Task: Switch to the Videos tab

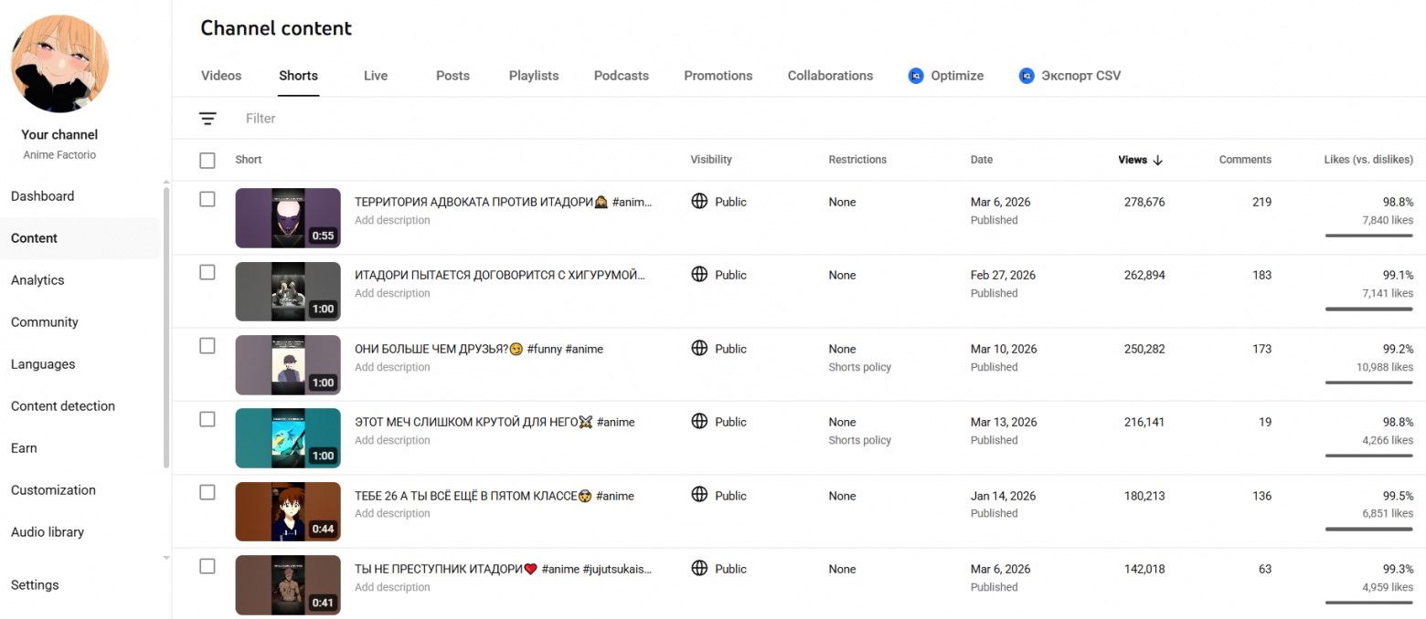Action: pyautogui.click(x=221, y=76)
